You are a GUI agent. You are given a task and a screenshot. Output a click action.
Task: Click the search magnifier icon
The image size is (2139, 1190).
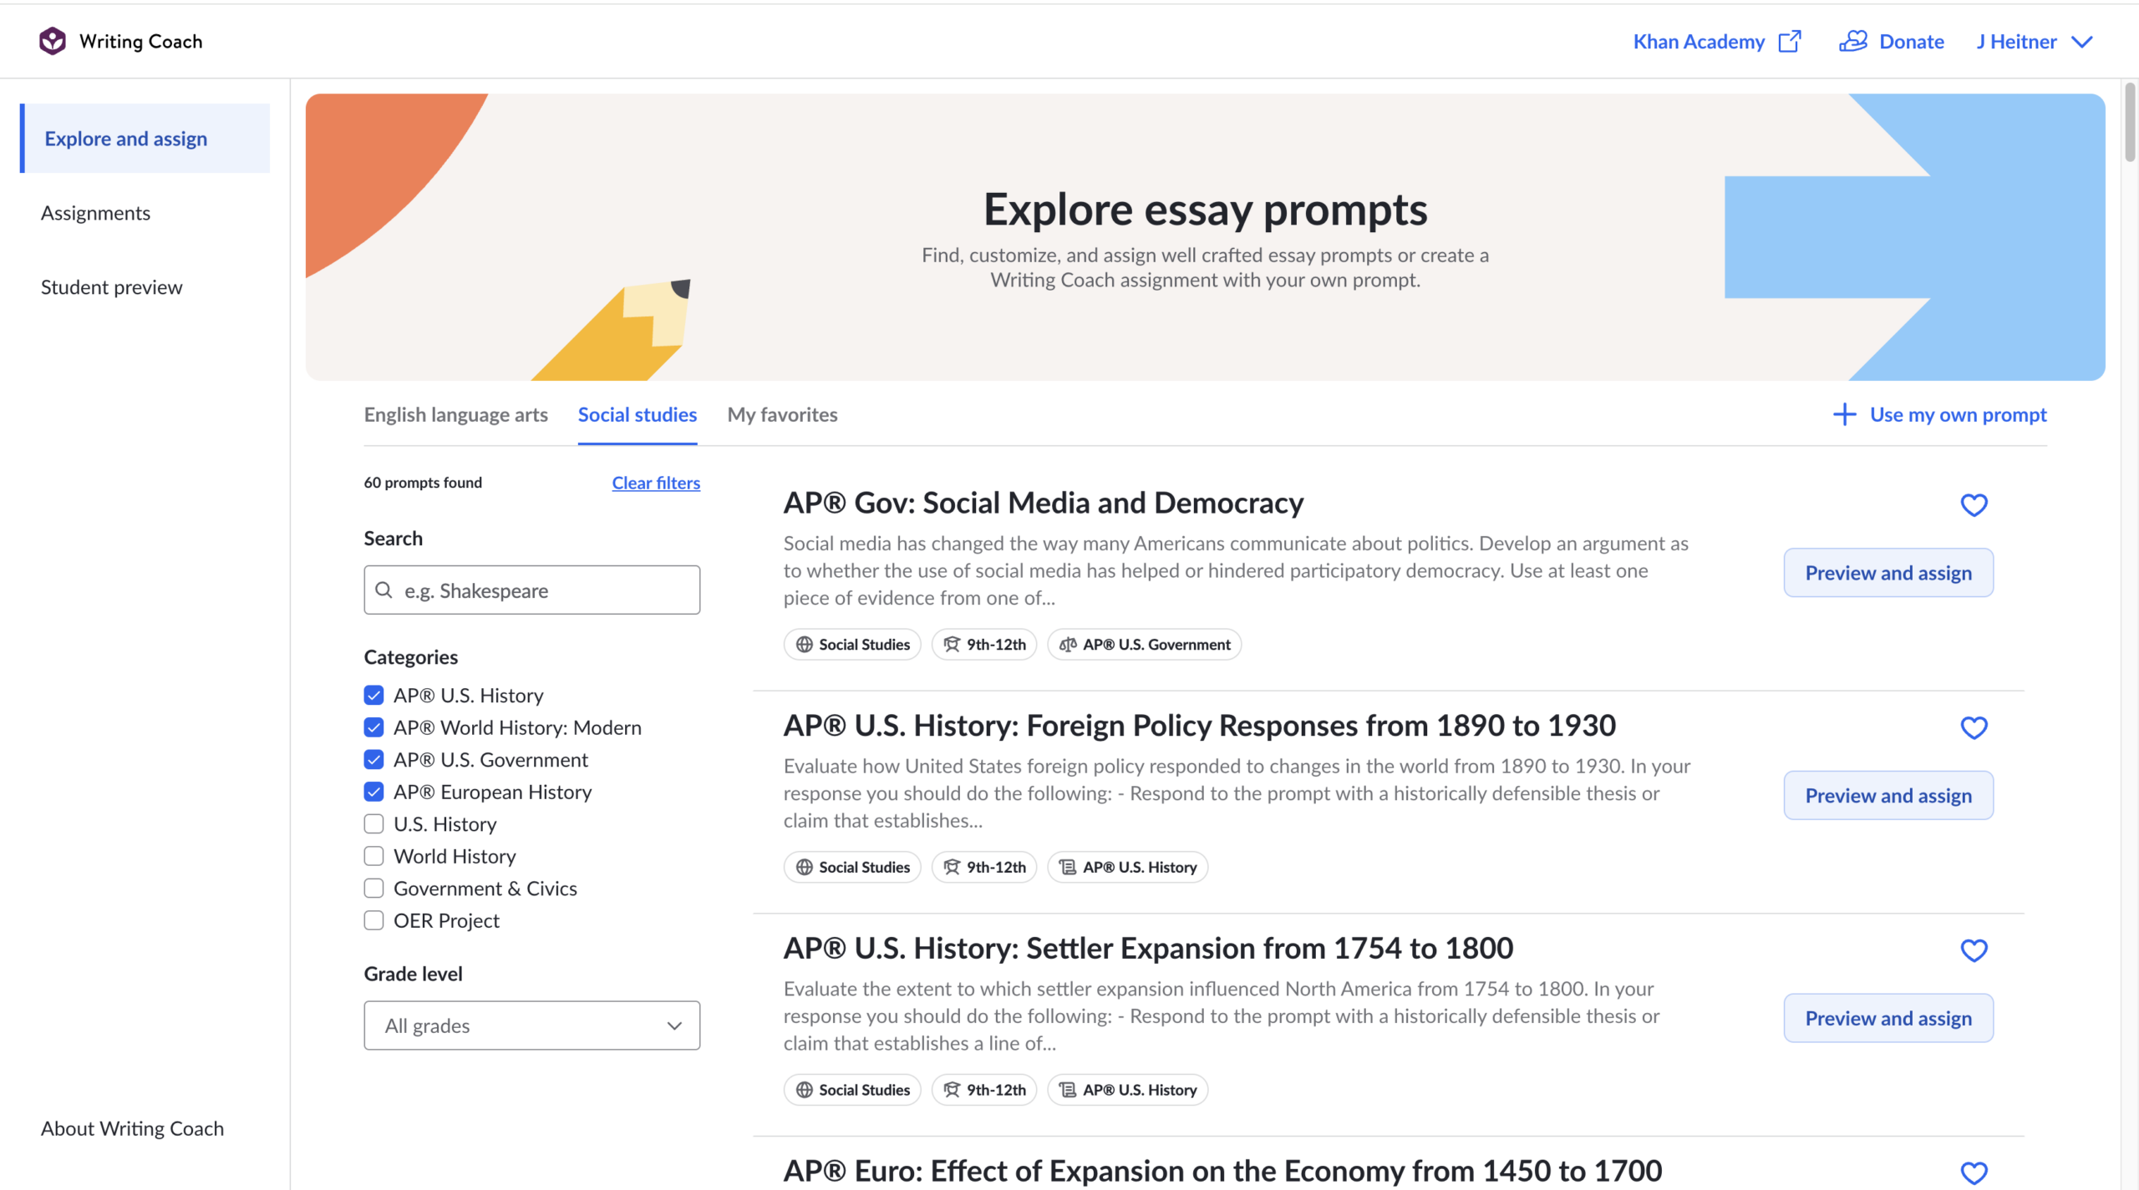(385, 590)
